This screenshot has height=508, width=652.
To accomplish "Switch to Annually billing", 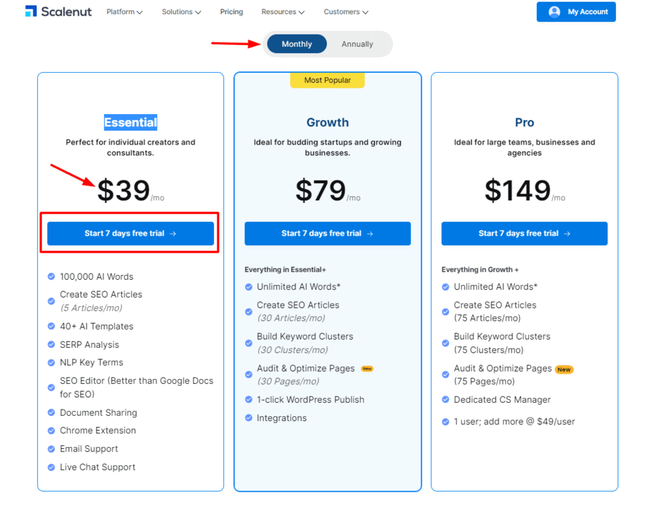I will pyautogui.click(x=357, y=43).
